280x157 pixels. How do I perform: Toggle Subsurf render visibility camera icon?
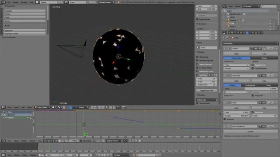point(252,48)
